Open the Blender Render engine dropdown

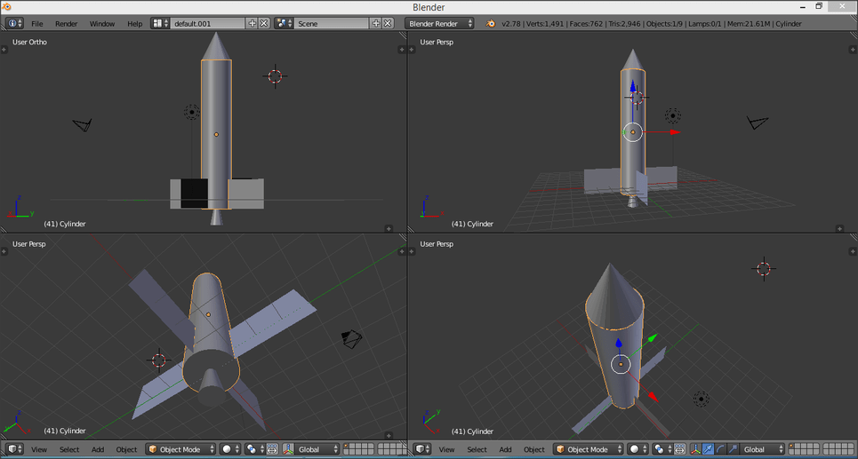[x=439, y=23]
